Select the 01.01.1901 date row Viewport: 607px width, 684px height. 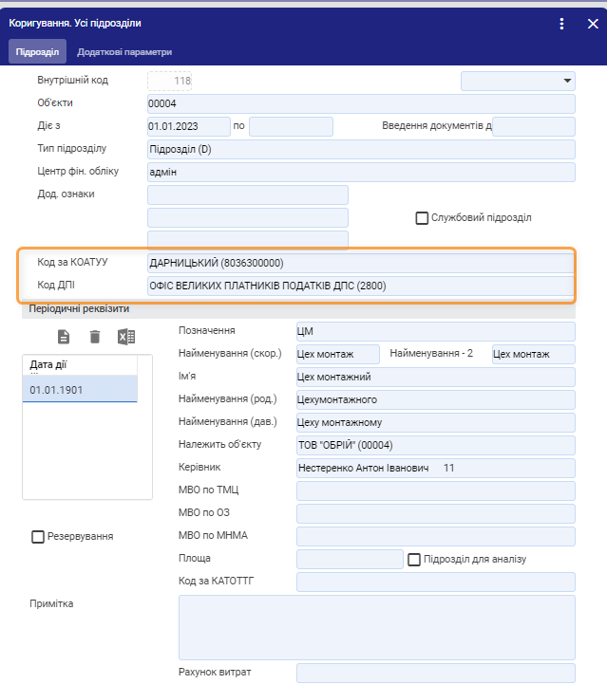pos(80,390)
